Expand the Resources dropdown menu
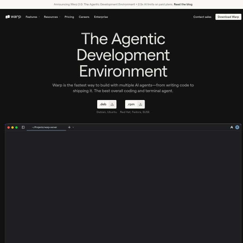The width and height of the screenshot is (243, 243). tap(52, 17)
